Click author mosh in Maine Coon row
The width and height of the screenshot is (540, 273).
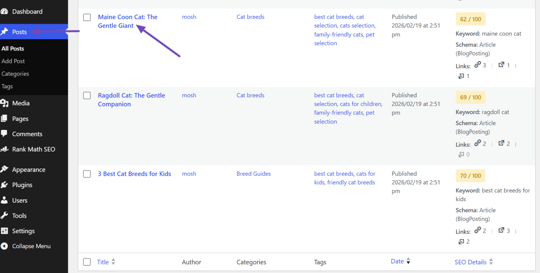(x=189, y=17)
